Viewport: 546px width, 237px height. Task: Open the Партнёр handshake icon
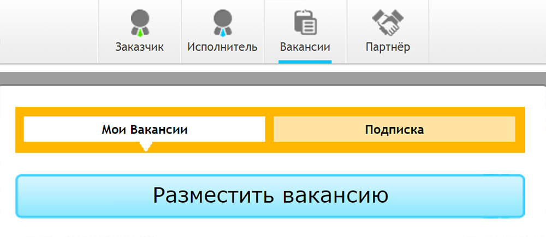pos(387,23)
